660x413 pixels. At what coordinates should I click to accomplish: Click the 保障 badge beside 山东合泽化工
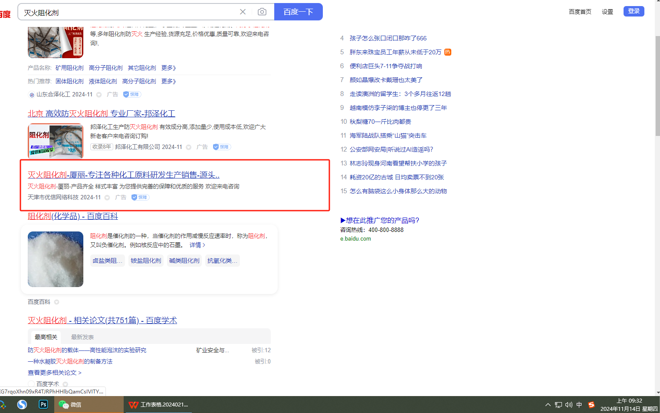tap(132, 94)
